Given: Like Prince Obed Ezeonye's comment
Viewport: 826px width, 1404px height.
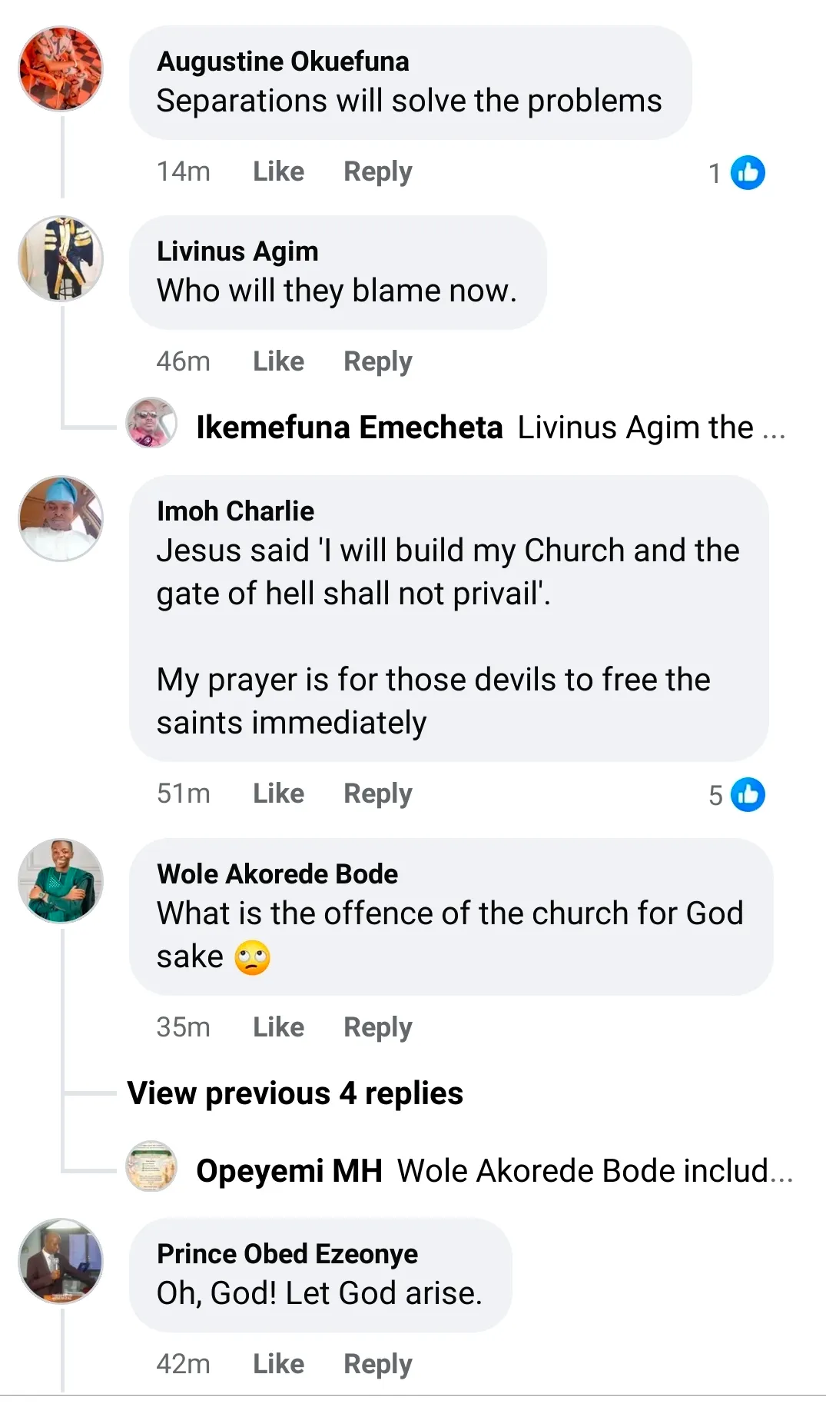Looking at the screenshot, I should [278, 1364].
